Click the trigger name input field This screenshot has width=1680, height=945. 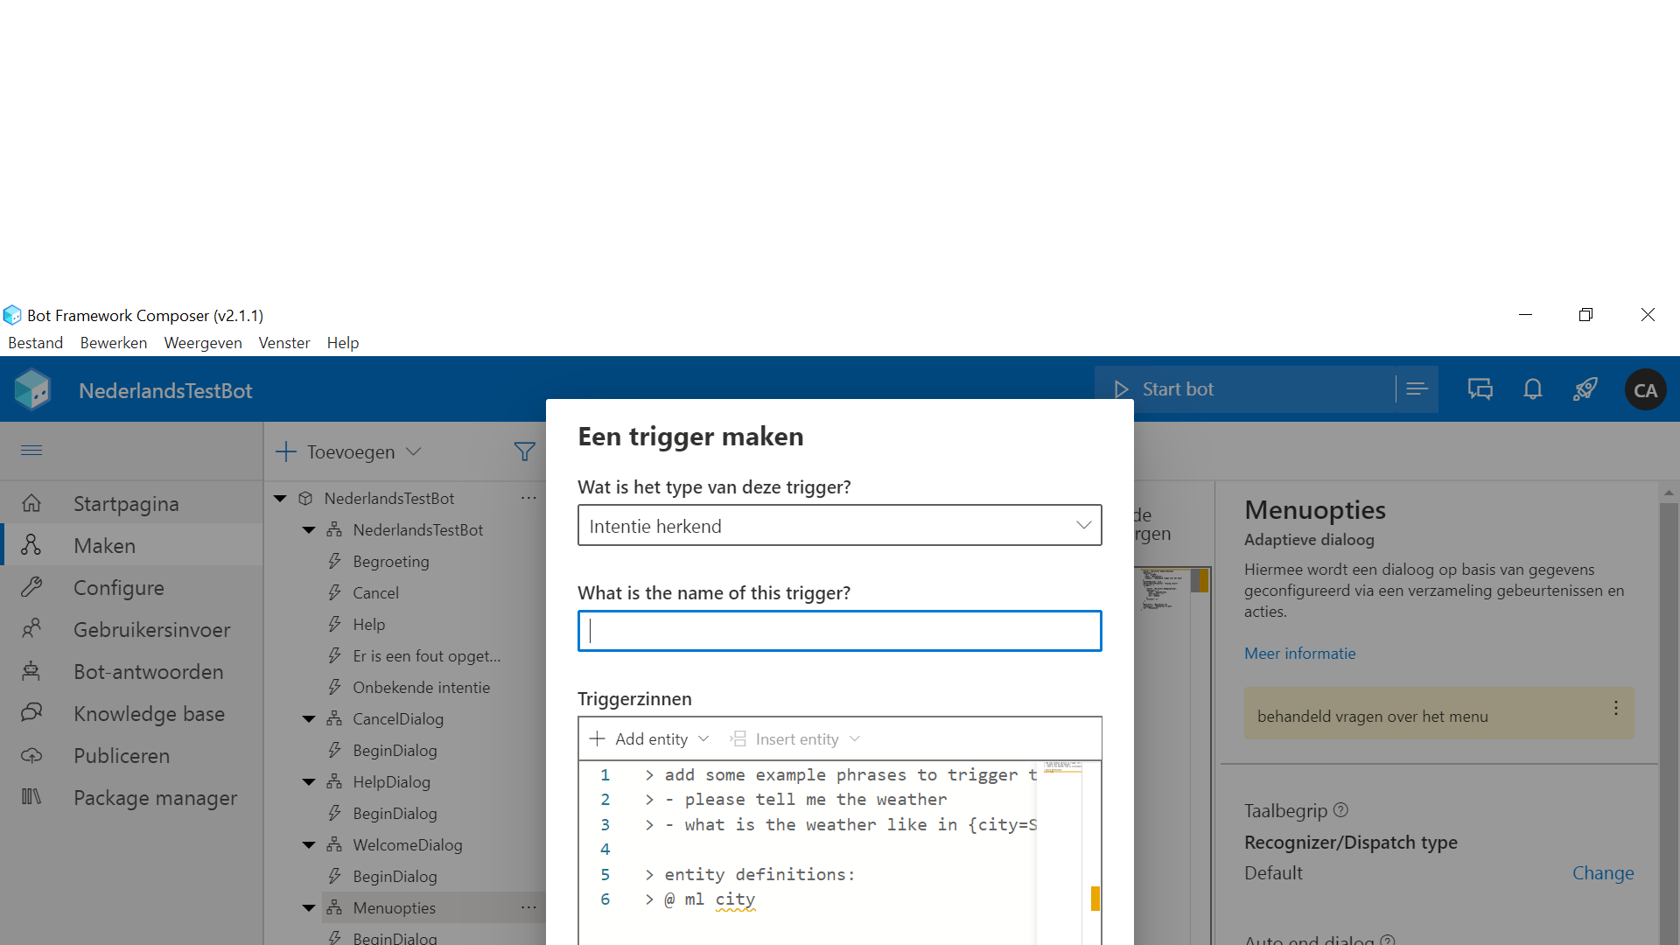pyautogui.click(x=839, y=631)
